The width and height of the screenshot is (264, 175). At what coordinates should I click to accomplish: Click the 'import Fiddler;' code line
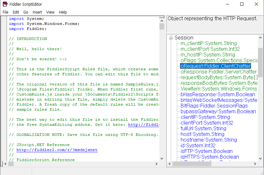[28, 29]
